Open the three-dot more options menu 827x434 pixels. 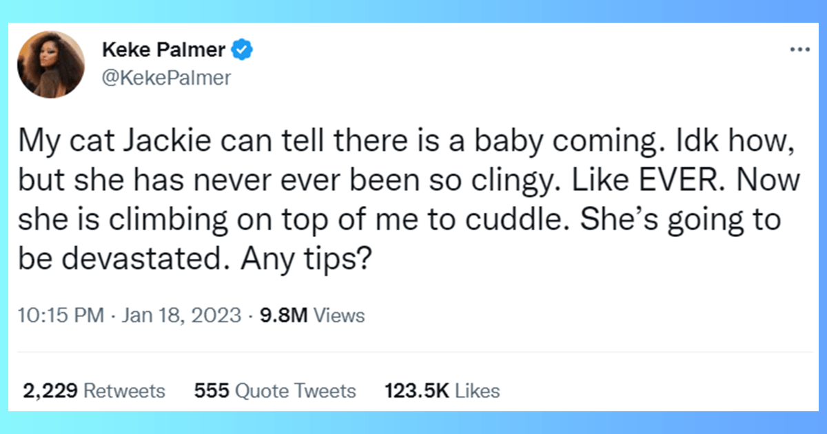coord(799,50)
